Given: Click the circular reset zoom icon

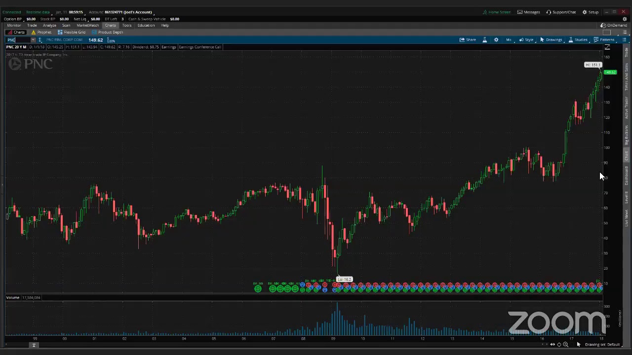Looking at the screenshot, I should (x=559, y=344).
